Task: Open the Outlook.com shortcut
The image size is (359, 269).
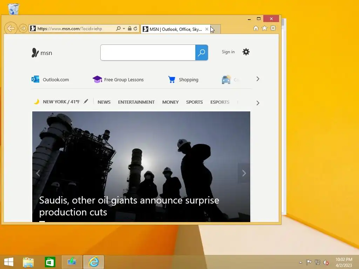Action: point(50,80)
